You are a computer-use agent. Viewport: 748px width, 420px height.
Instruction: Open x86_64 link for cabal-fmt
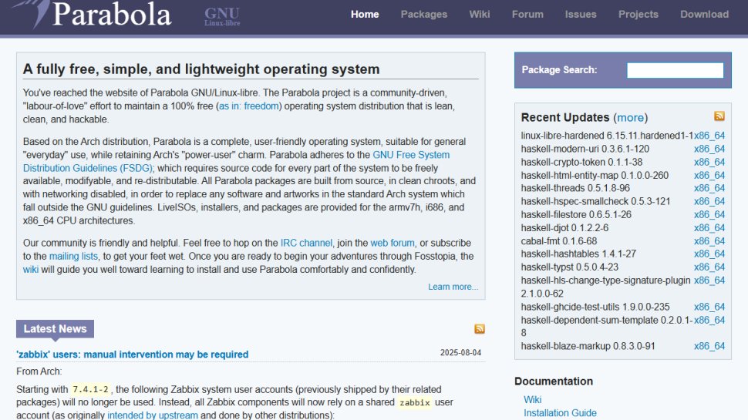[709, 241]
